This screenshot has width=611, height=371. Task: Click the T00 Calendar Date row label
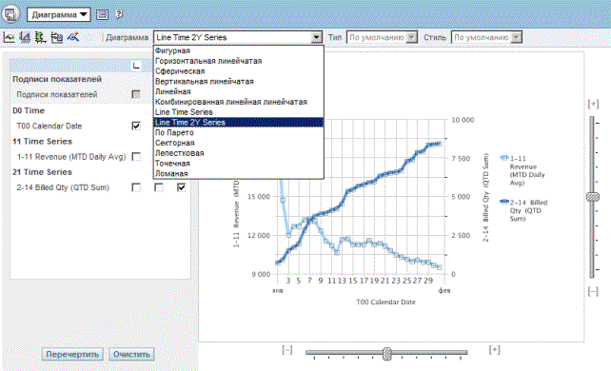[x=49, y=126]
